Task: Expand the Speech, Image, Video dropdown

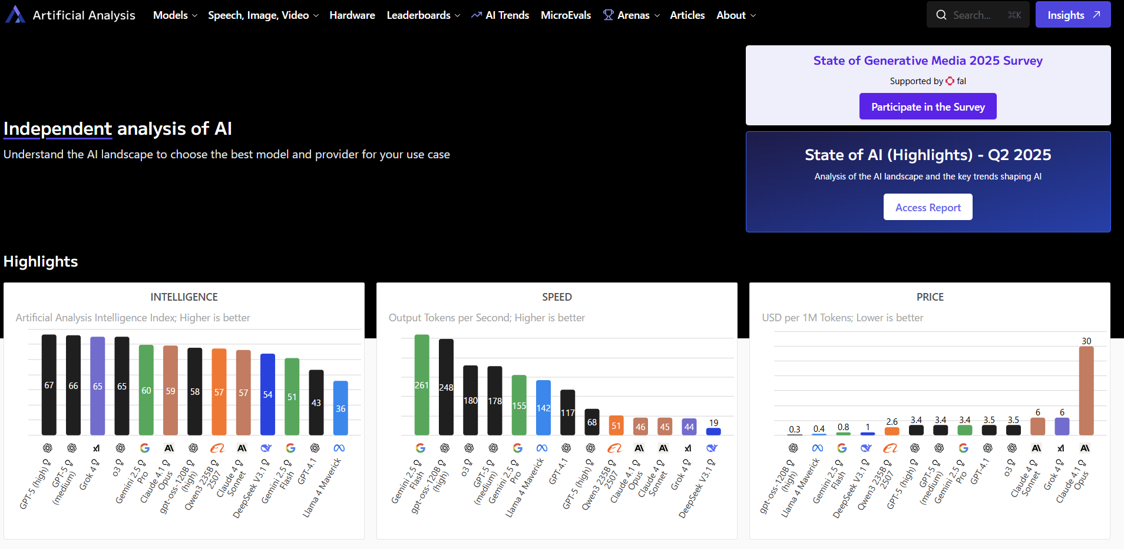Action: (x=263, y=15)
